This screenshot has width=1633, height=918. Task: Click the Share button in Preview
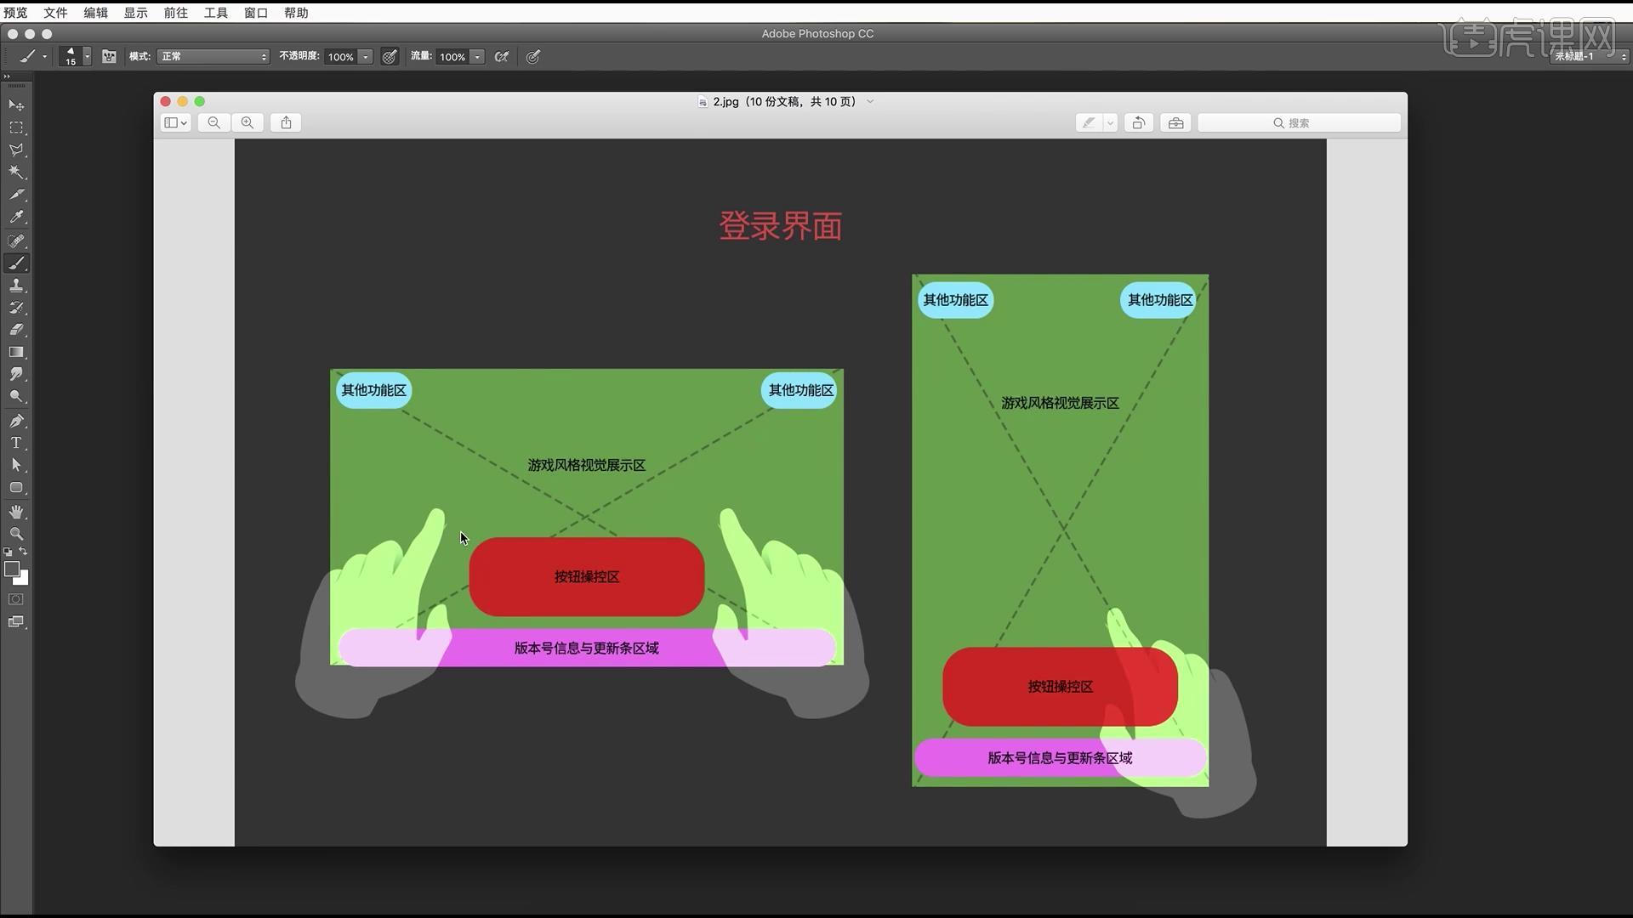click(x=287, y=123)
